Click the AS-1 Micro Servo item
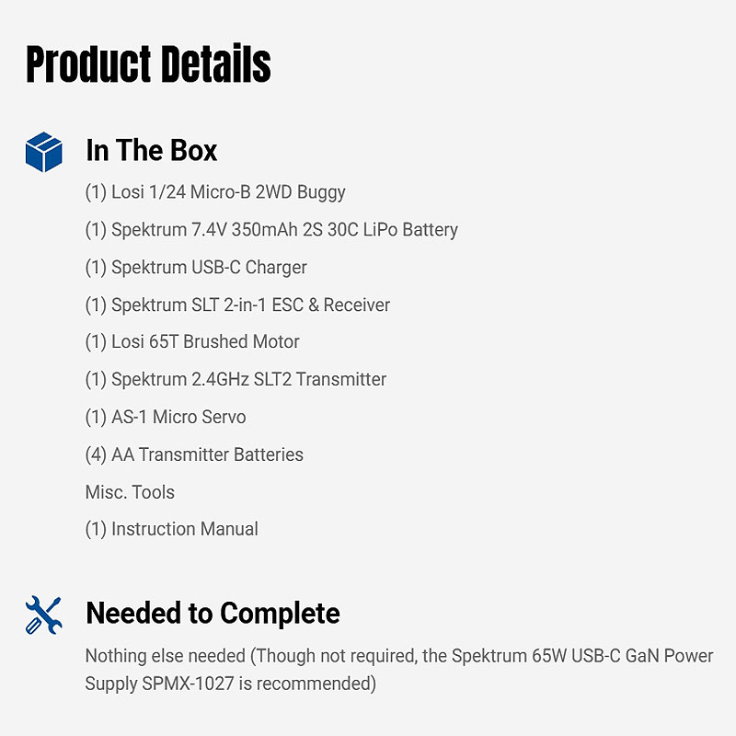736x736 pixels. (x=166, y=417)
